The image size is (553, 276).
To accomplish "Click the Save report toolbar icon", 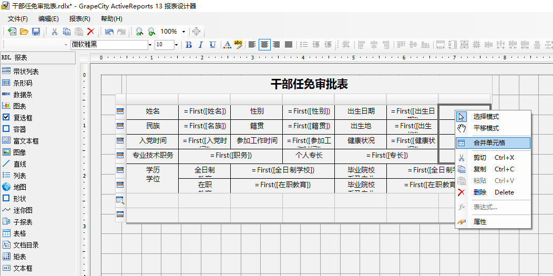I will click(x=36, y=32).
